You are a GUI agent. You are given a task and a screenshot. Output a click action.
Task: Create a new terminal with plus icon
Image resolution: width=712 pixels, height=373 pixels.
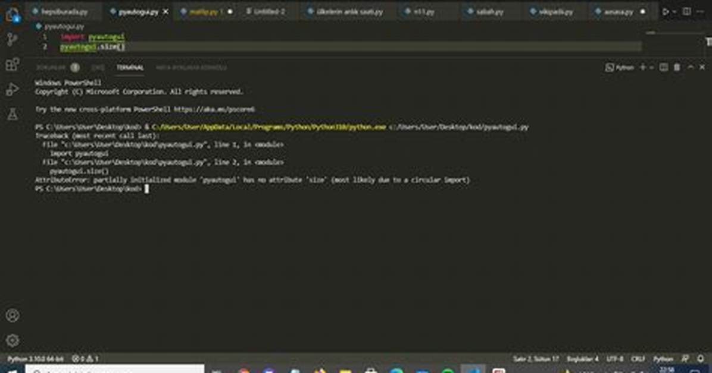pyautogui.click(x=642, y=67)
